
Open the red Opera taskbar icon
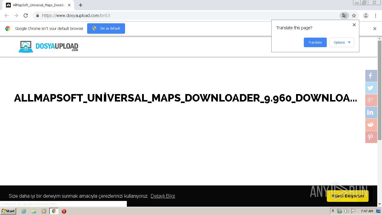[x=64, y=211]
